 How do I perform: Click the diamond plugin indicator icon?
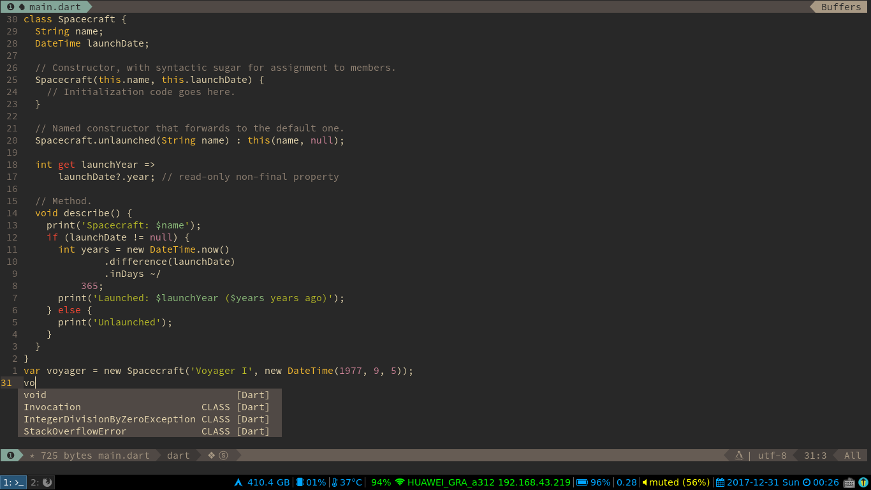point(212,456)
